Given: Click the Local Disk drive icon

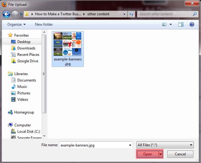Looking at the screenshot, I should click(x=13, y=131).
